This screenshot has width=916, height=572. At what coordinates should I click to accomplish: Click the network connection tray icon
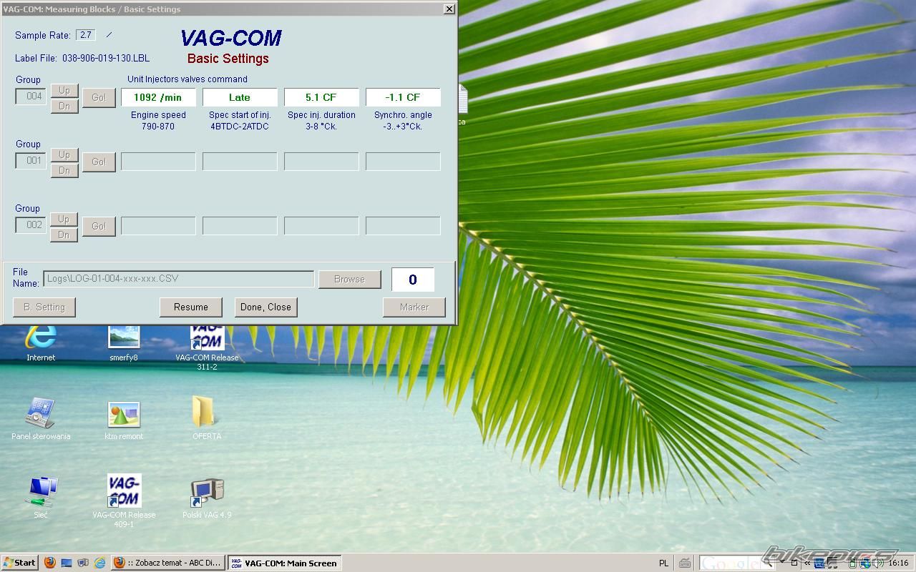(x=865, y=563)
